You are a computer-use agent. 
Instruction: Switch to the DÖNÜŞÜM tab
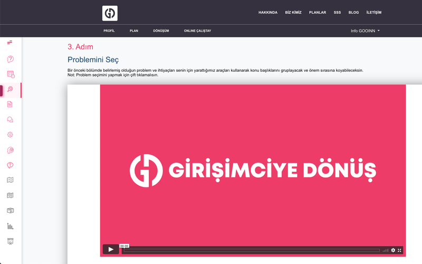click(x=161, y=31)
